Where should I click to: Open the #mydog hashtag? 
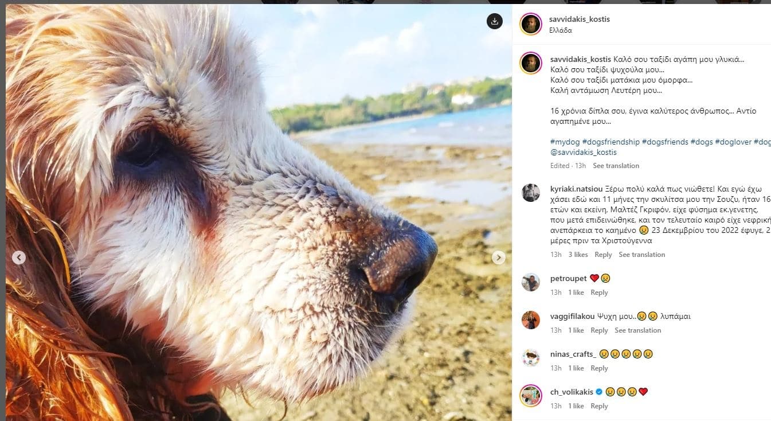click(x=565, y=142)
